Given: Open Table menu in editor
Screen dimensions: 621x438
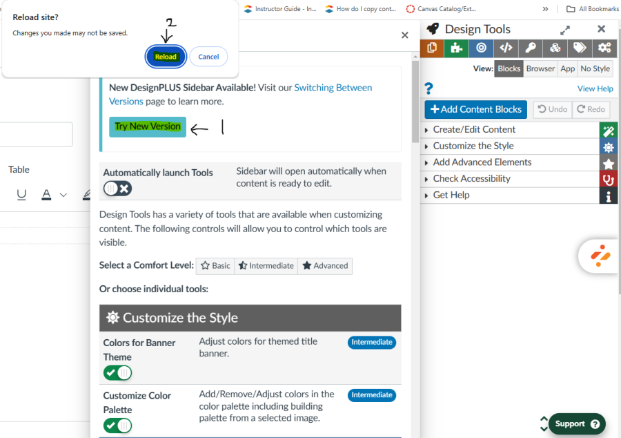Looking at the screenshot, I should click(19, 170).
